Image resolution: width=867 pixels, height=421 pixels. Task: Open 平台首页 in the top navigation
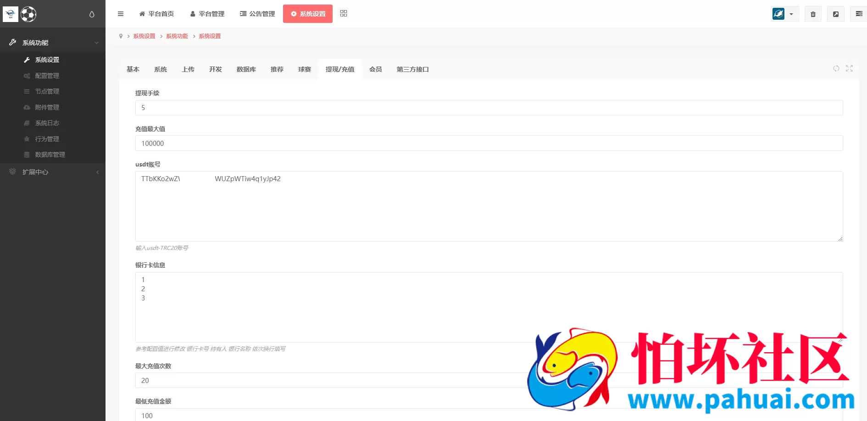coord(156,14)
